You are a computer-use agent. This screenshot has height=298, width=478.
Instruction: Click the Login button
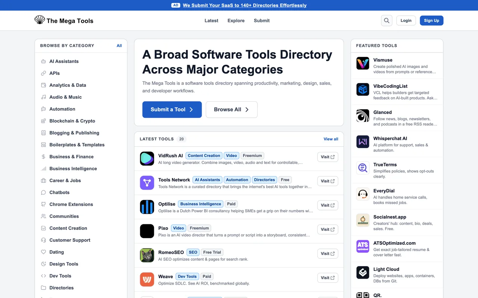[x=406, y=20]
